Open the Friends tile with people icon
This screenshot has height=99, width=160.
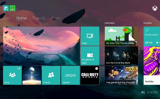51,75
